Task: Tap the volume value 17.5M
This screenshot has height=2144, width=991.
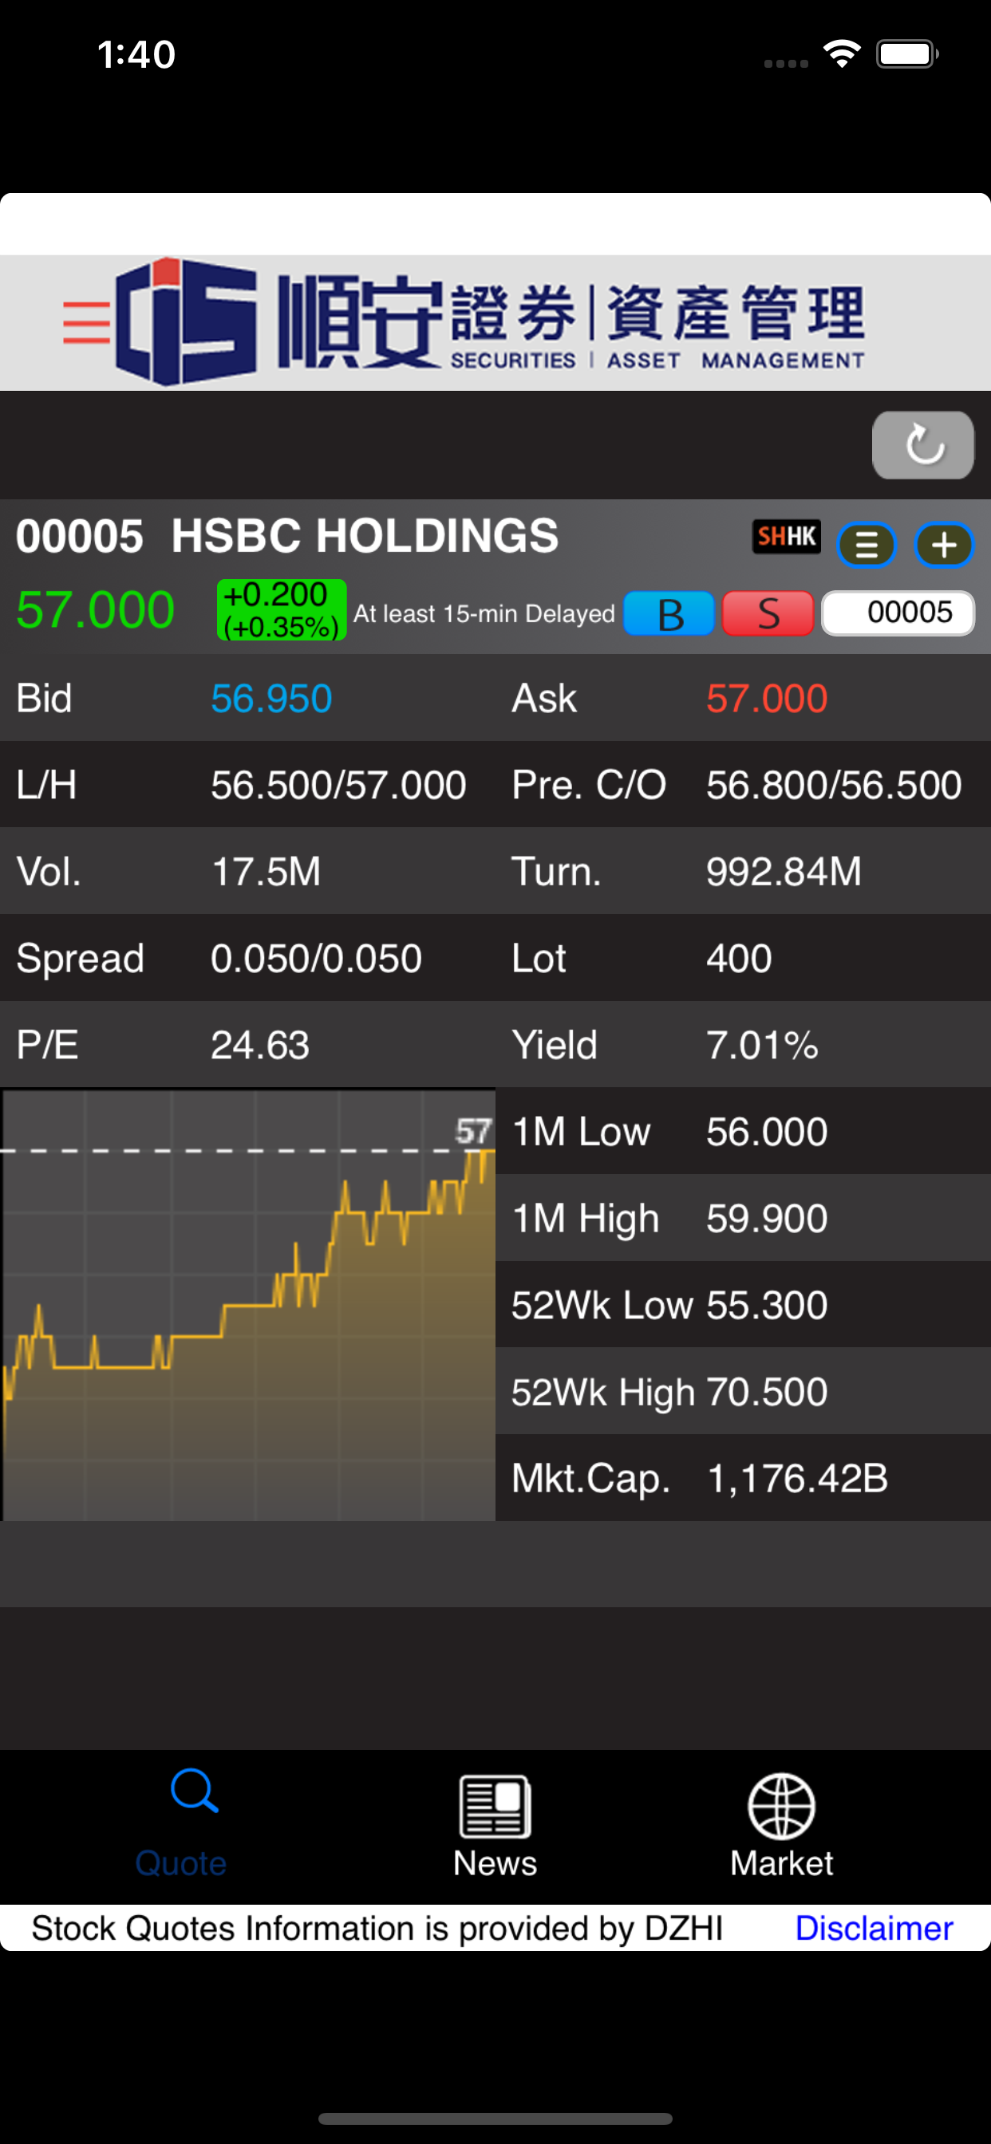Action: [x=266, y=872]
